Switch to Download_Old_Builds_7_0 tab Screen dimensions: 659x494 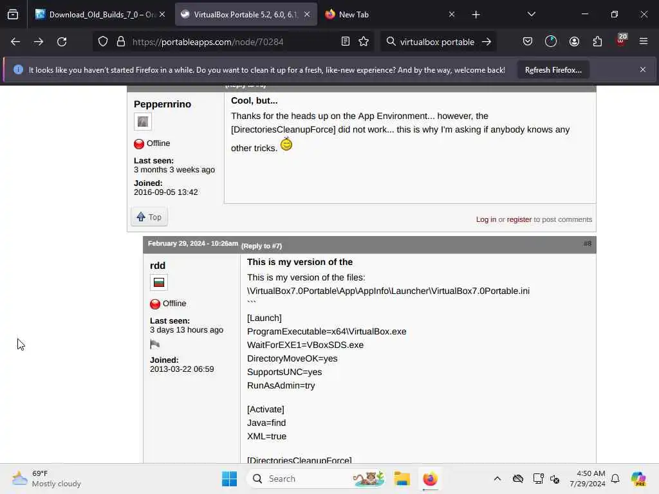[95, 14]
